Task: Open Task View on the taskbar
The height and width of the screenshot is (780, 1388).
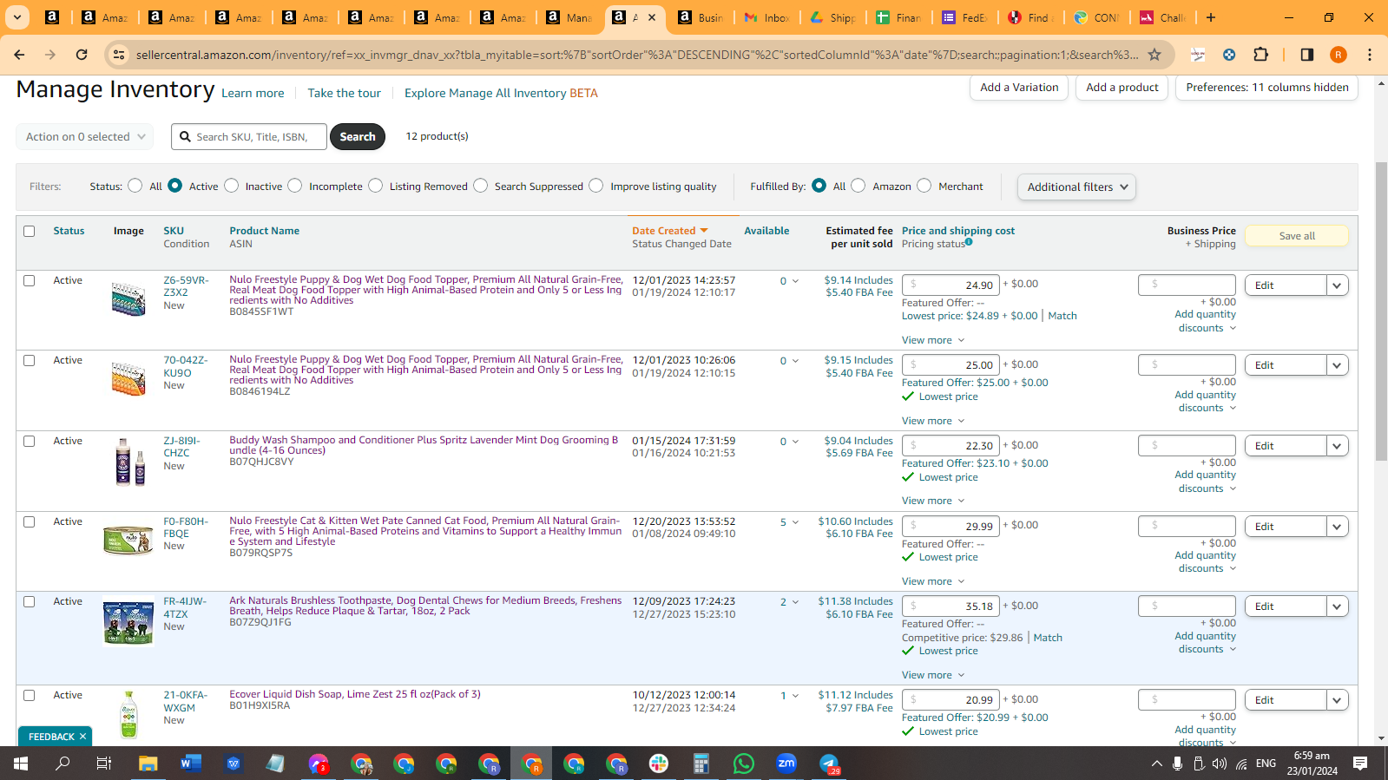Action: pyautogui.click(x=104, y=764)
